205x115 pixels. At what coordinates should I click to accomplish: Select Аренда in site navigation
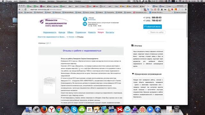[62, 32]
